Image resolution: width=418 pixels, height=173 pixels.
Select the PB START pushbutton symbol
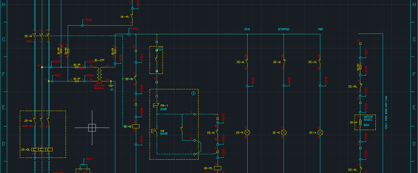pyautogui.click(x=154, y=132)
